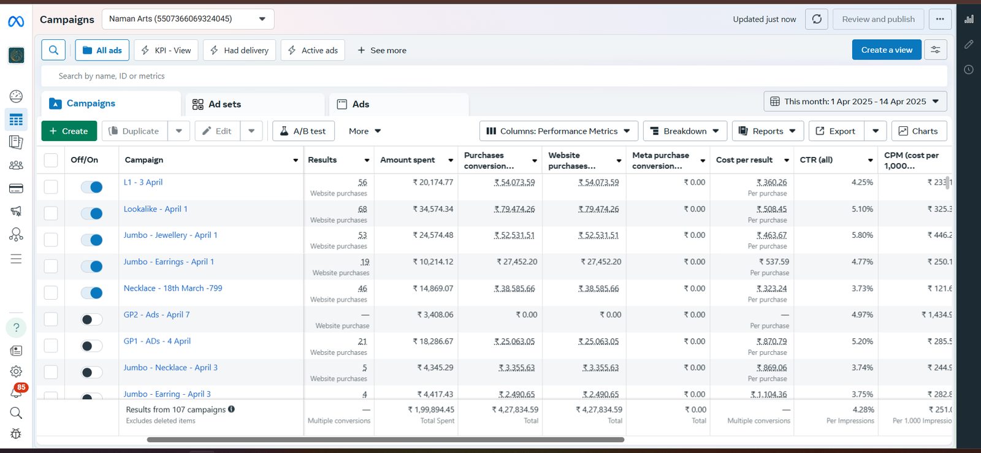Open the dropdown arrow beside Export

tap(876, 131)
